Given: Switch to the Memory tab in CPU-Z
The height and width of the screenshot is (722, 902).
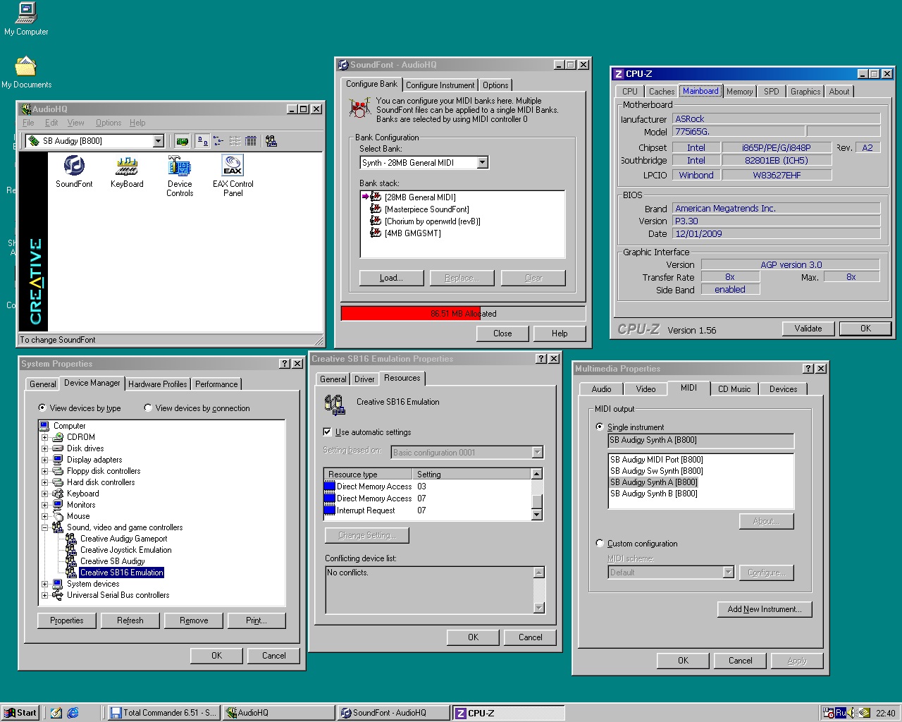Looking at the screenshot, I should [739, 92].
